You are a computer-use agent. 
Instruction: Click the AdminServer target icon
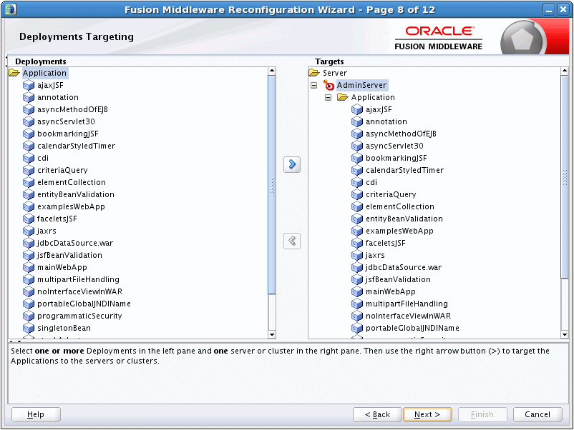[329, 85]
